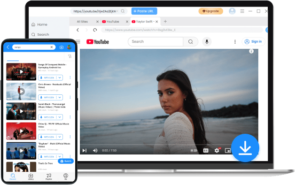Download the Chloe SJ video as MP3-320k
Image resolution: width=295 pixels, height=185 pixels.
pyautogui.click(x=47, y=137)
